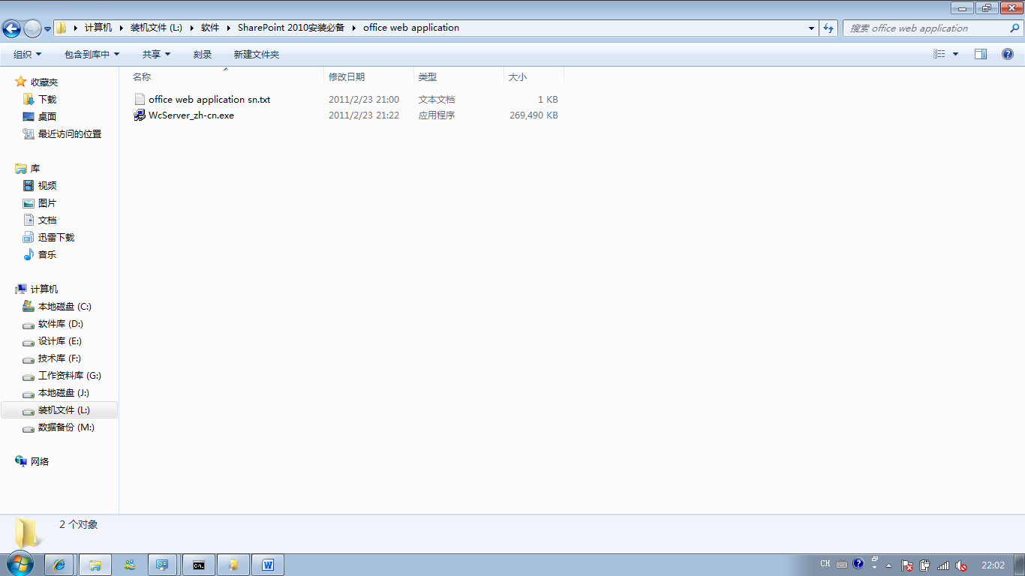Open the 组织 menu

point(28,54)
